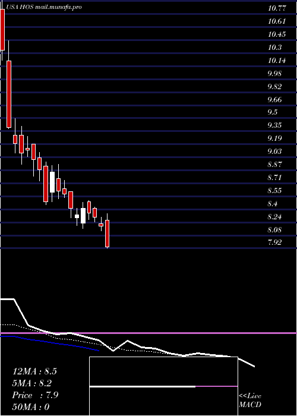Click the white MACD bar inside the box

143,386
